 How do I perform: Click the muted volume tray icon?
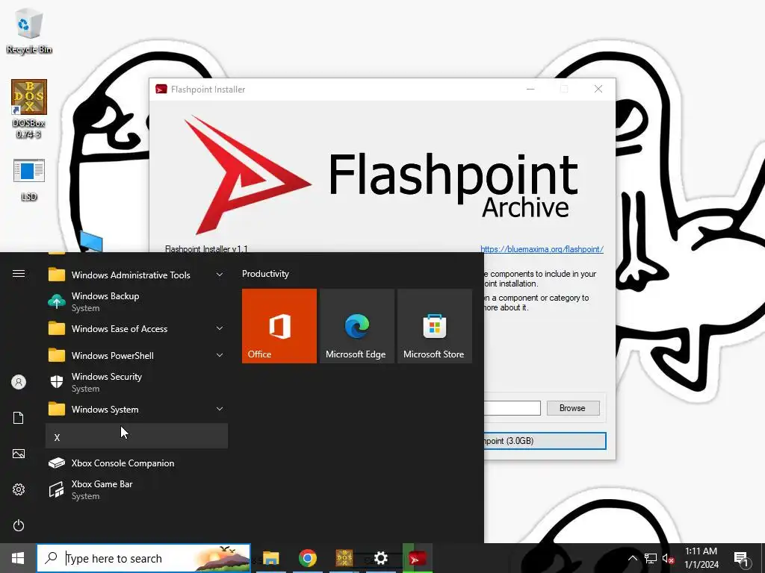668,558
